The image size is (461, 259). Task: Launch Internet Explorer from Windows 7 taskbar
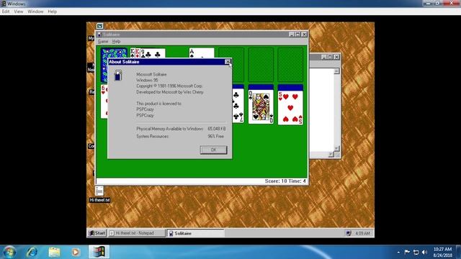[x=32, y=252]
